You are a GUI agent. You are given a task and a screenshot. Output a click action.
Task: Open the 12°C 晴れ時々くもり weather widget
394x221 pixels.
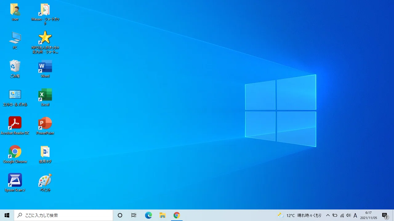tap(300, 215)
